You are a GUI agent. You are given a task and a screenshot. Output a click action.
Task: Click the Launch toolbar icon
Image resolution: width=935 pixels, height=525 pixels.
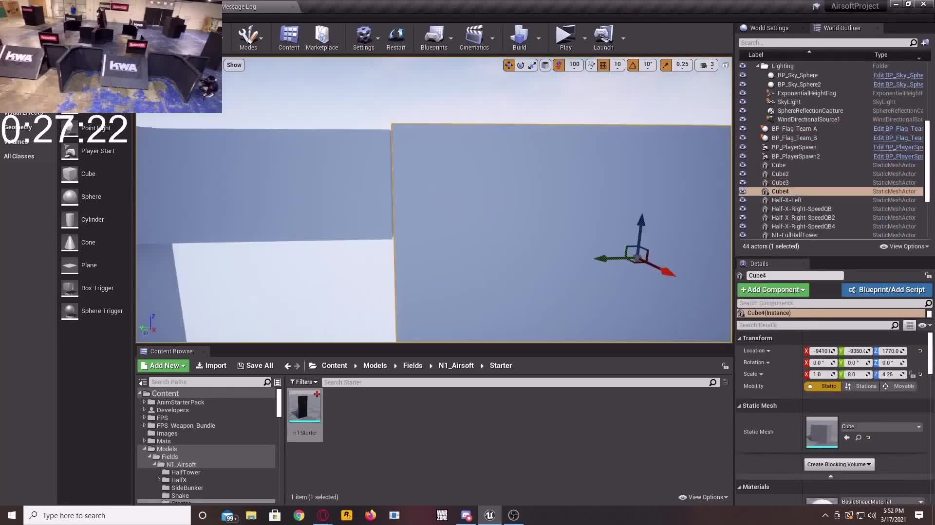pyautogui.click(x=603, y=37)
